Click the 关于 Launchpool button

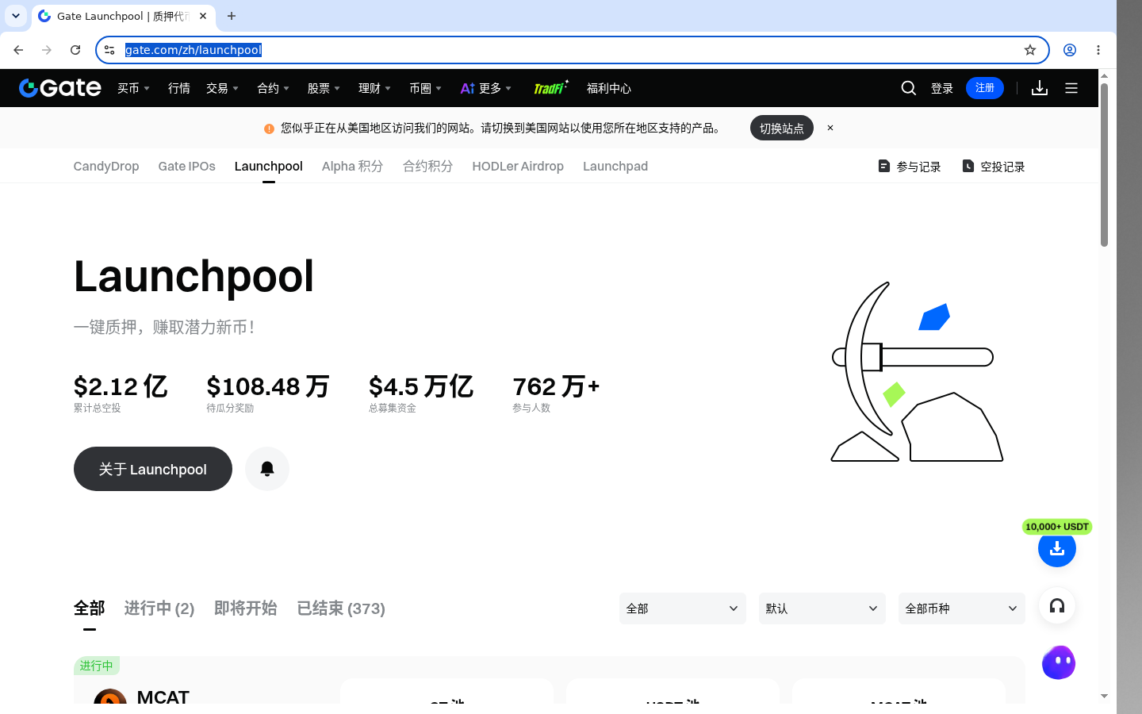click(153, 469)
